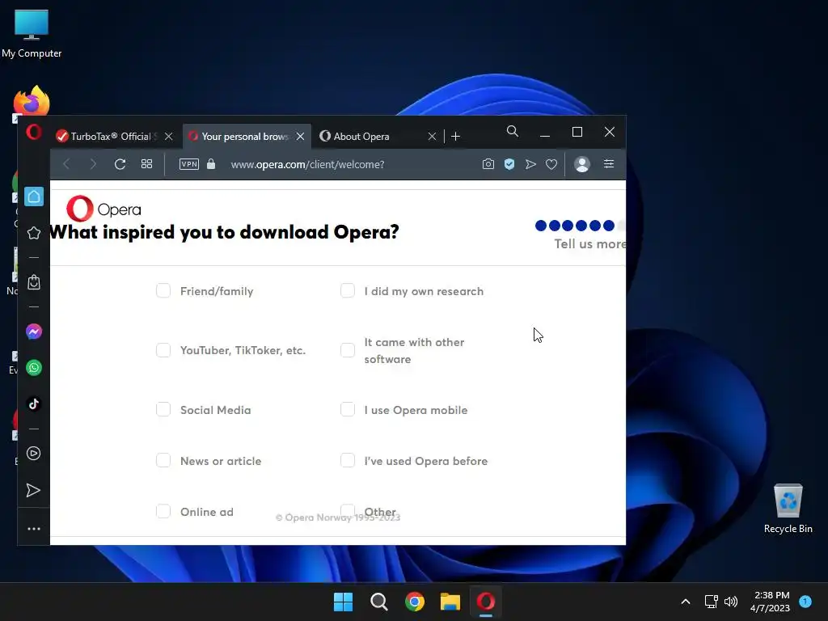The height and width of the screenshot is (621, 828).
Task: Open the Player sidebar icon
Action: pyautogui.click(x=34, y=454)
